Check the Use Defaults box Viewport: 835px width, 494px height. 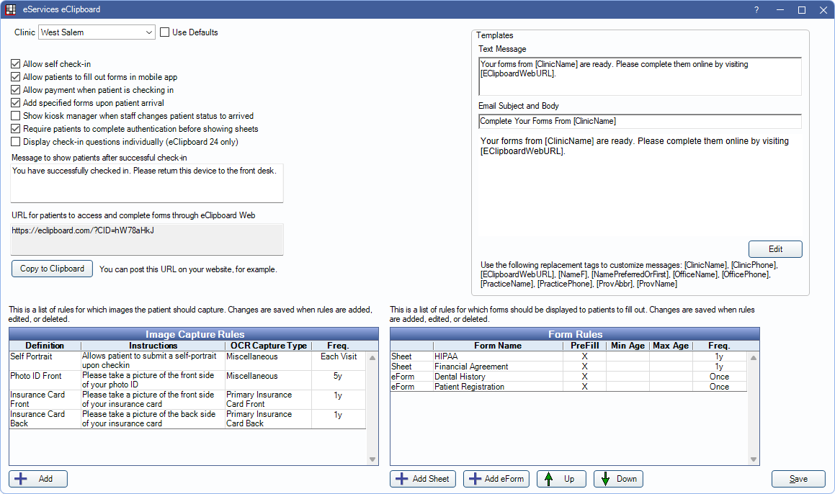pos(164,32)
